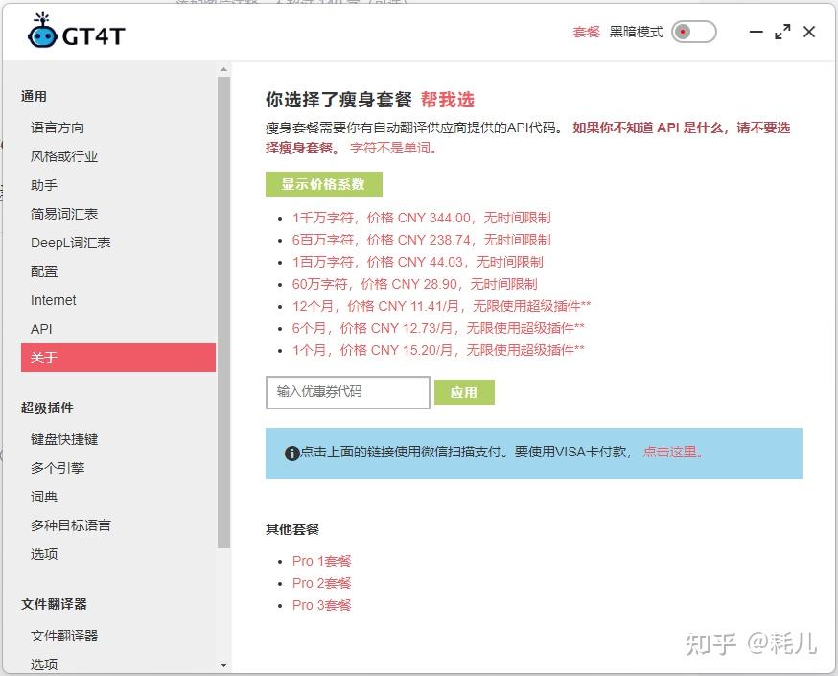Open the Pro 3套餐 link
This screenshot has height=676, width=838.
[321, 605]
